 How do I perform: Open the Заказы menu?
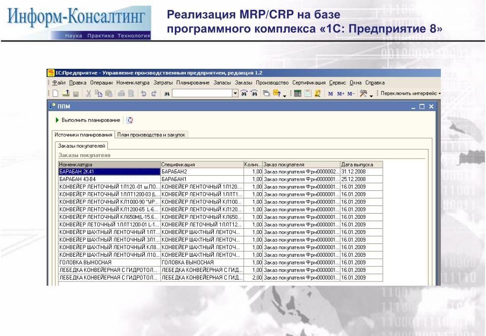pos(244,83)
